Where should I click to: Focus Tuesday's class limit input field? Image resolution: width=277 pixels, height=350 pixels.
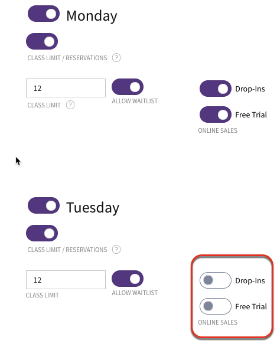tap(66, 280)
